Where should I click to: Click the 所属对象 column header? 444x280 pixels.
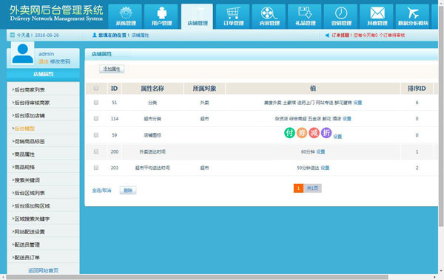(x=204, y=89)
